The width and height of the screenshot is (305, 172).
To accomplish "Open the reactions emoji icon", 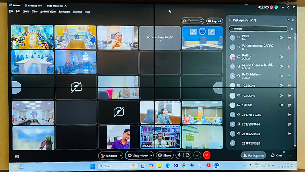I will pos(188,155).
